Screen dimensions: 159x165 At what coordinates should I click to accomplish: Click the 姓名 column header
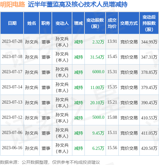tap(32, 23)
